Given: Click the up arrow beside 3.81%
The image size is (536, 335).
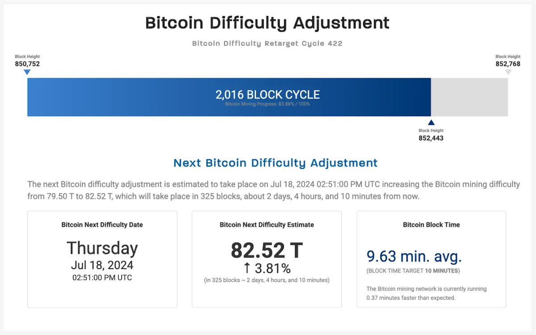Looking at the screenshot, I should [x=247, y=268].
